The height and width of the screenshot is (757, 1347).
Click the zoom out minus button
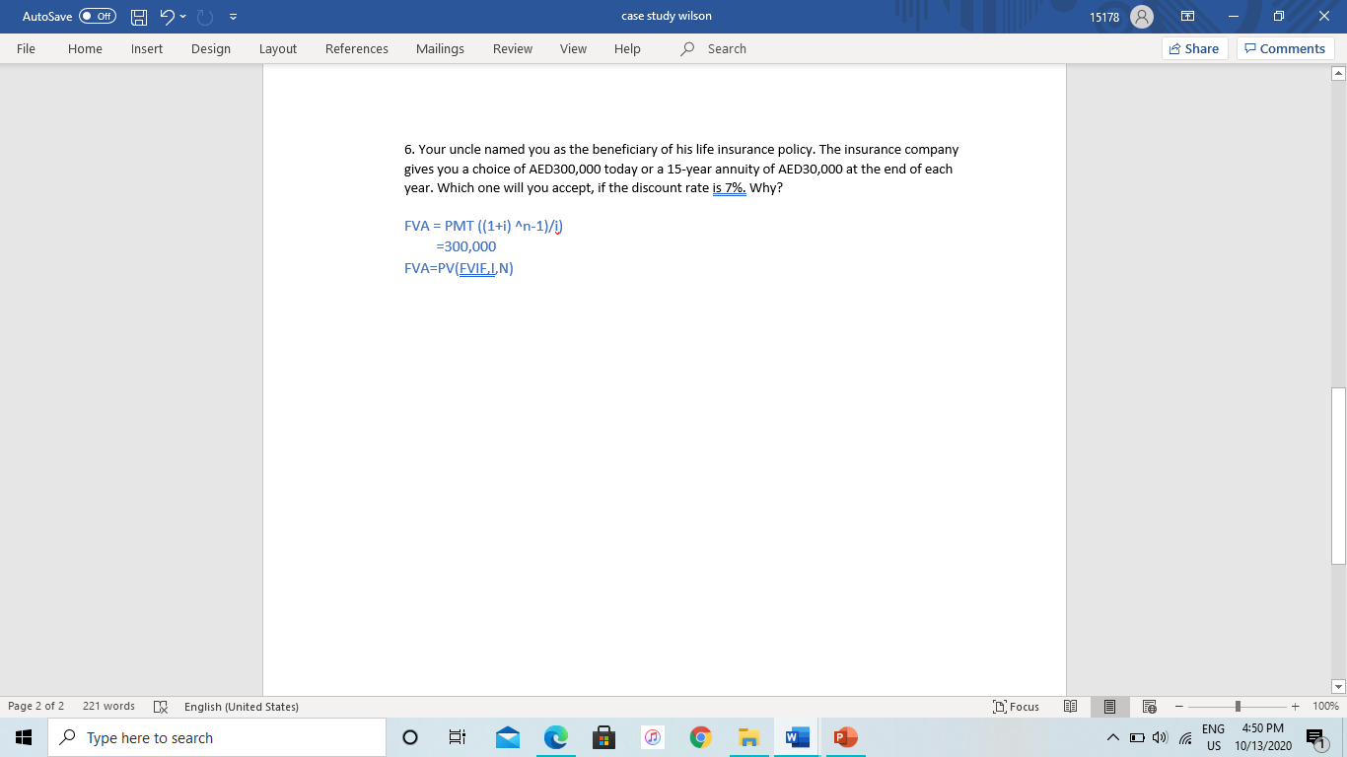point(1178,706)
